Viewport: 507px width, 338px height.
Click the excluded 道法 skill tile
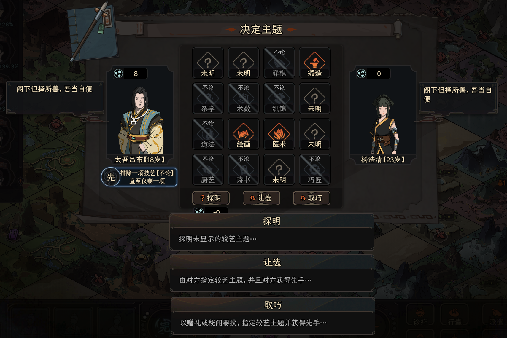tap(208, 134)
